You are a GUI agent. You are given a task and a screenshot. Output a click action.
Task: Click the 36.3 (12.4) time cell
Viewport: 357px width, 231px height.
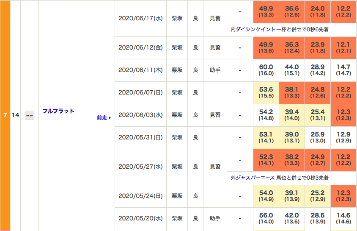point(292,47)
